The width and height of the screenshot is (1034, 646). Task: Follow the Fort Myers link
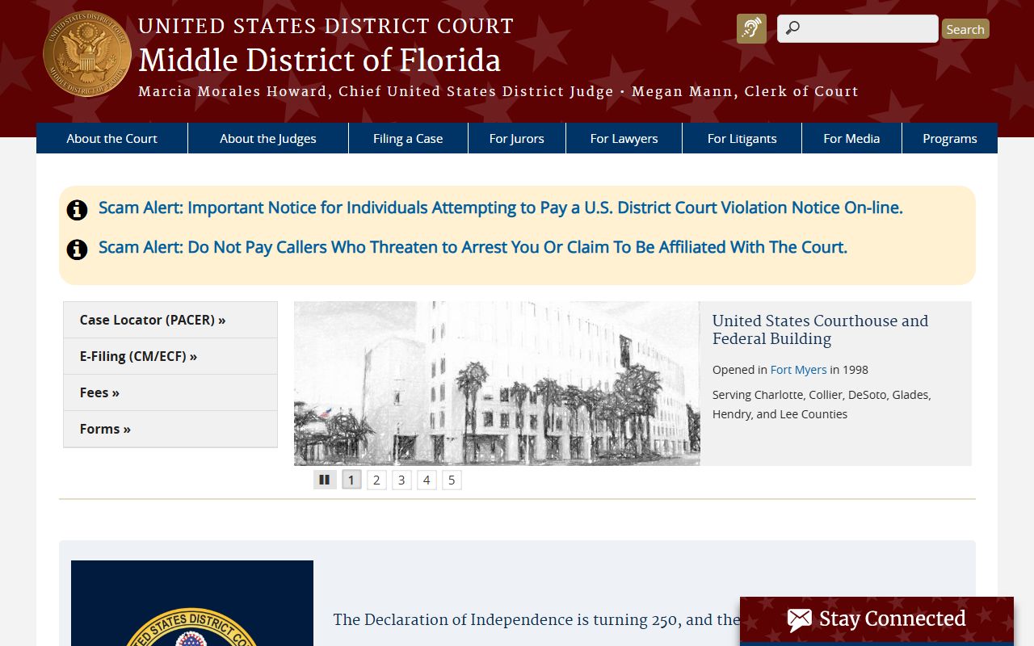pos(798,370)
